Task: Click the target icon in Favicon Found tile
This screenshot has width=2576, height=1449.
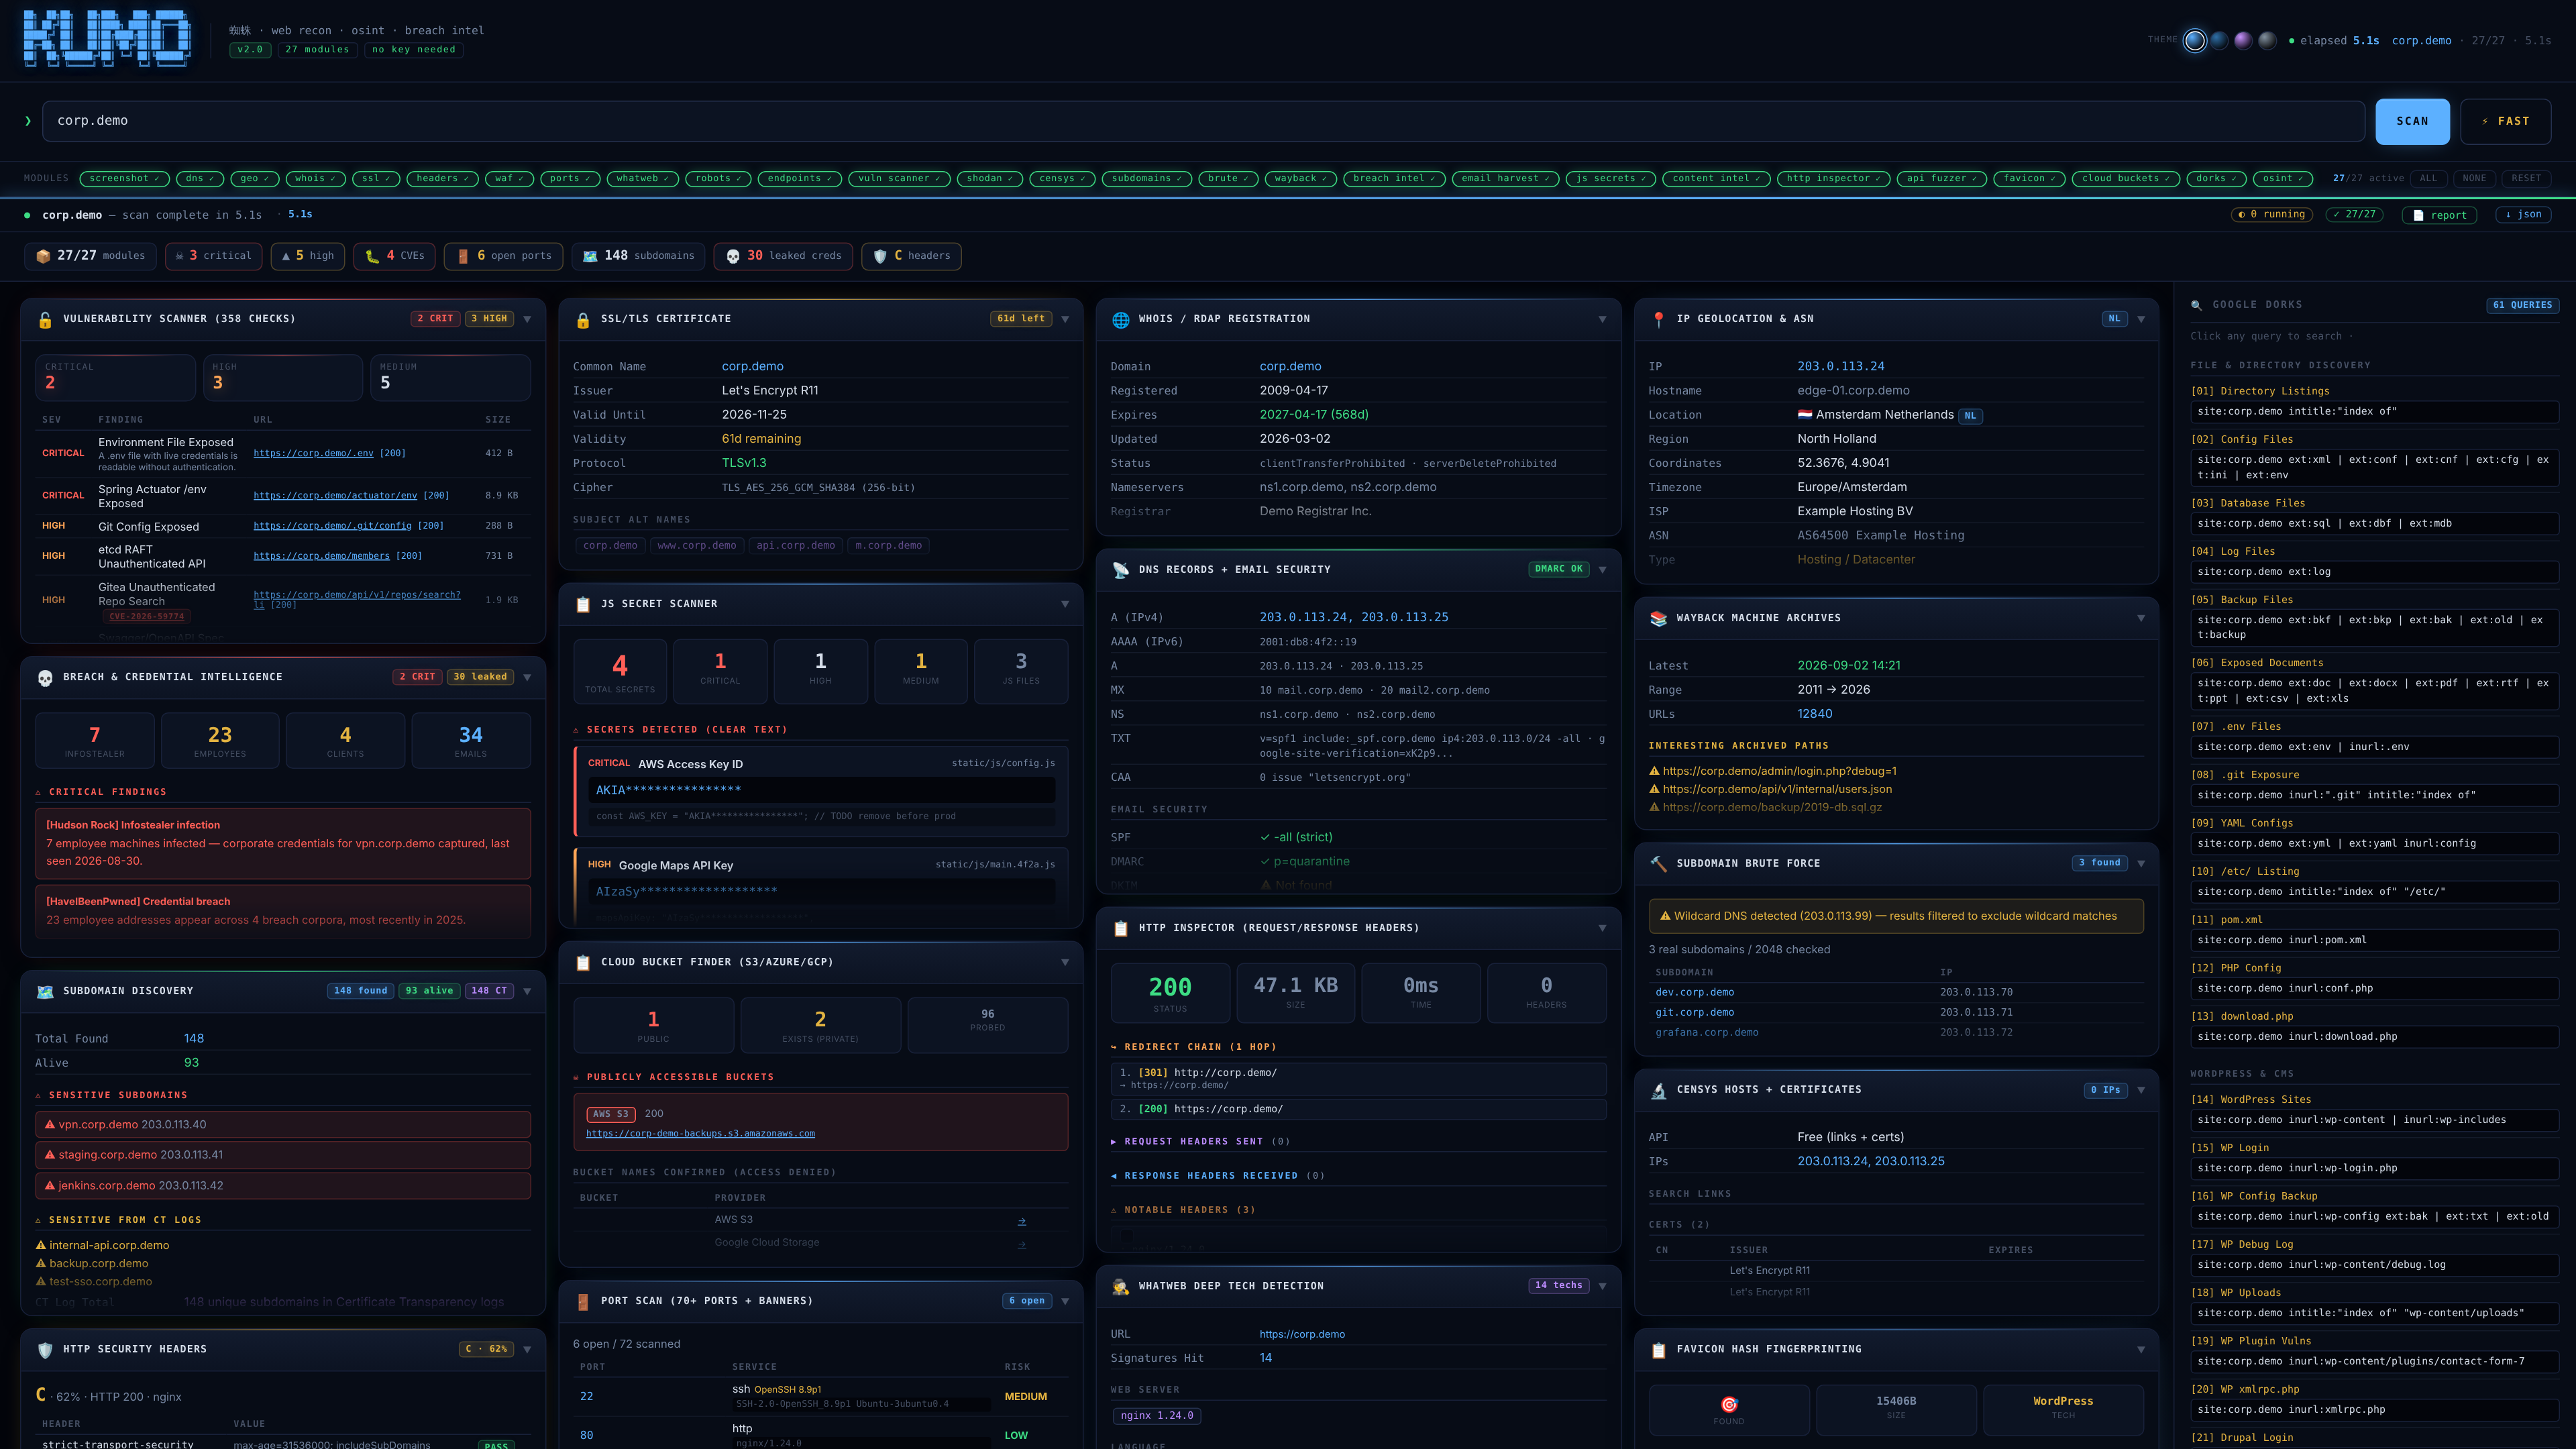Action: coord(1729,1404)
